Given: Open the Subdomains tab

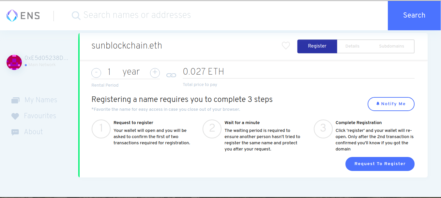Looking at the screenshot, I should tap(391, 46).
